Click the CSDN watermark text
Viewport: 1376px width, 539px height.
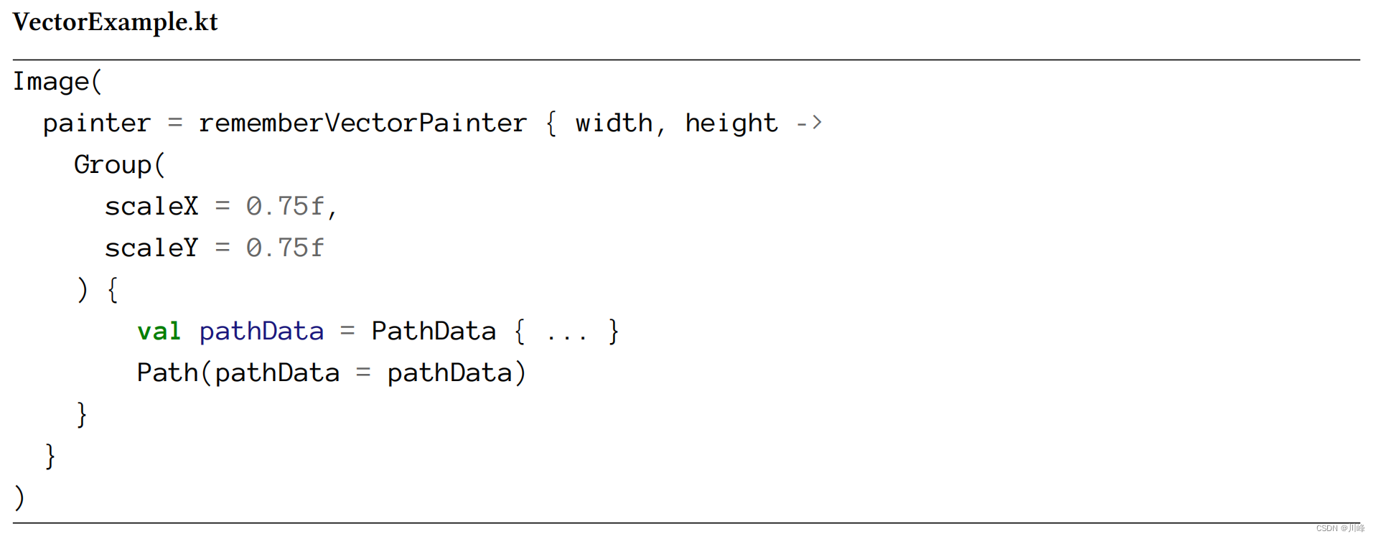coord(1339,528)
